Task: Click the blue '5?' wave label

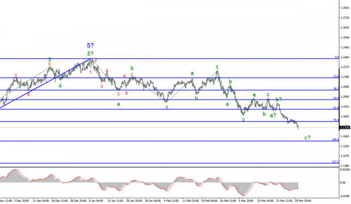Action: point(91,45)
